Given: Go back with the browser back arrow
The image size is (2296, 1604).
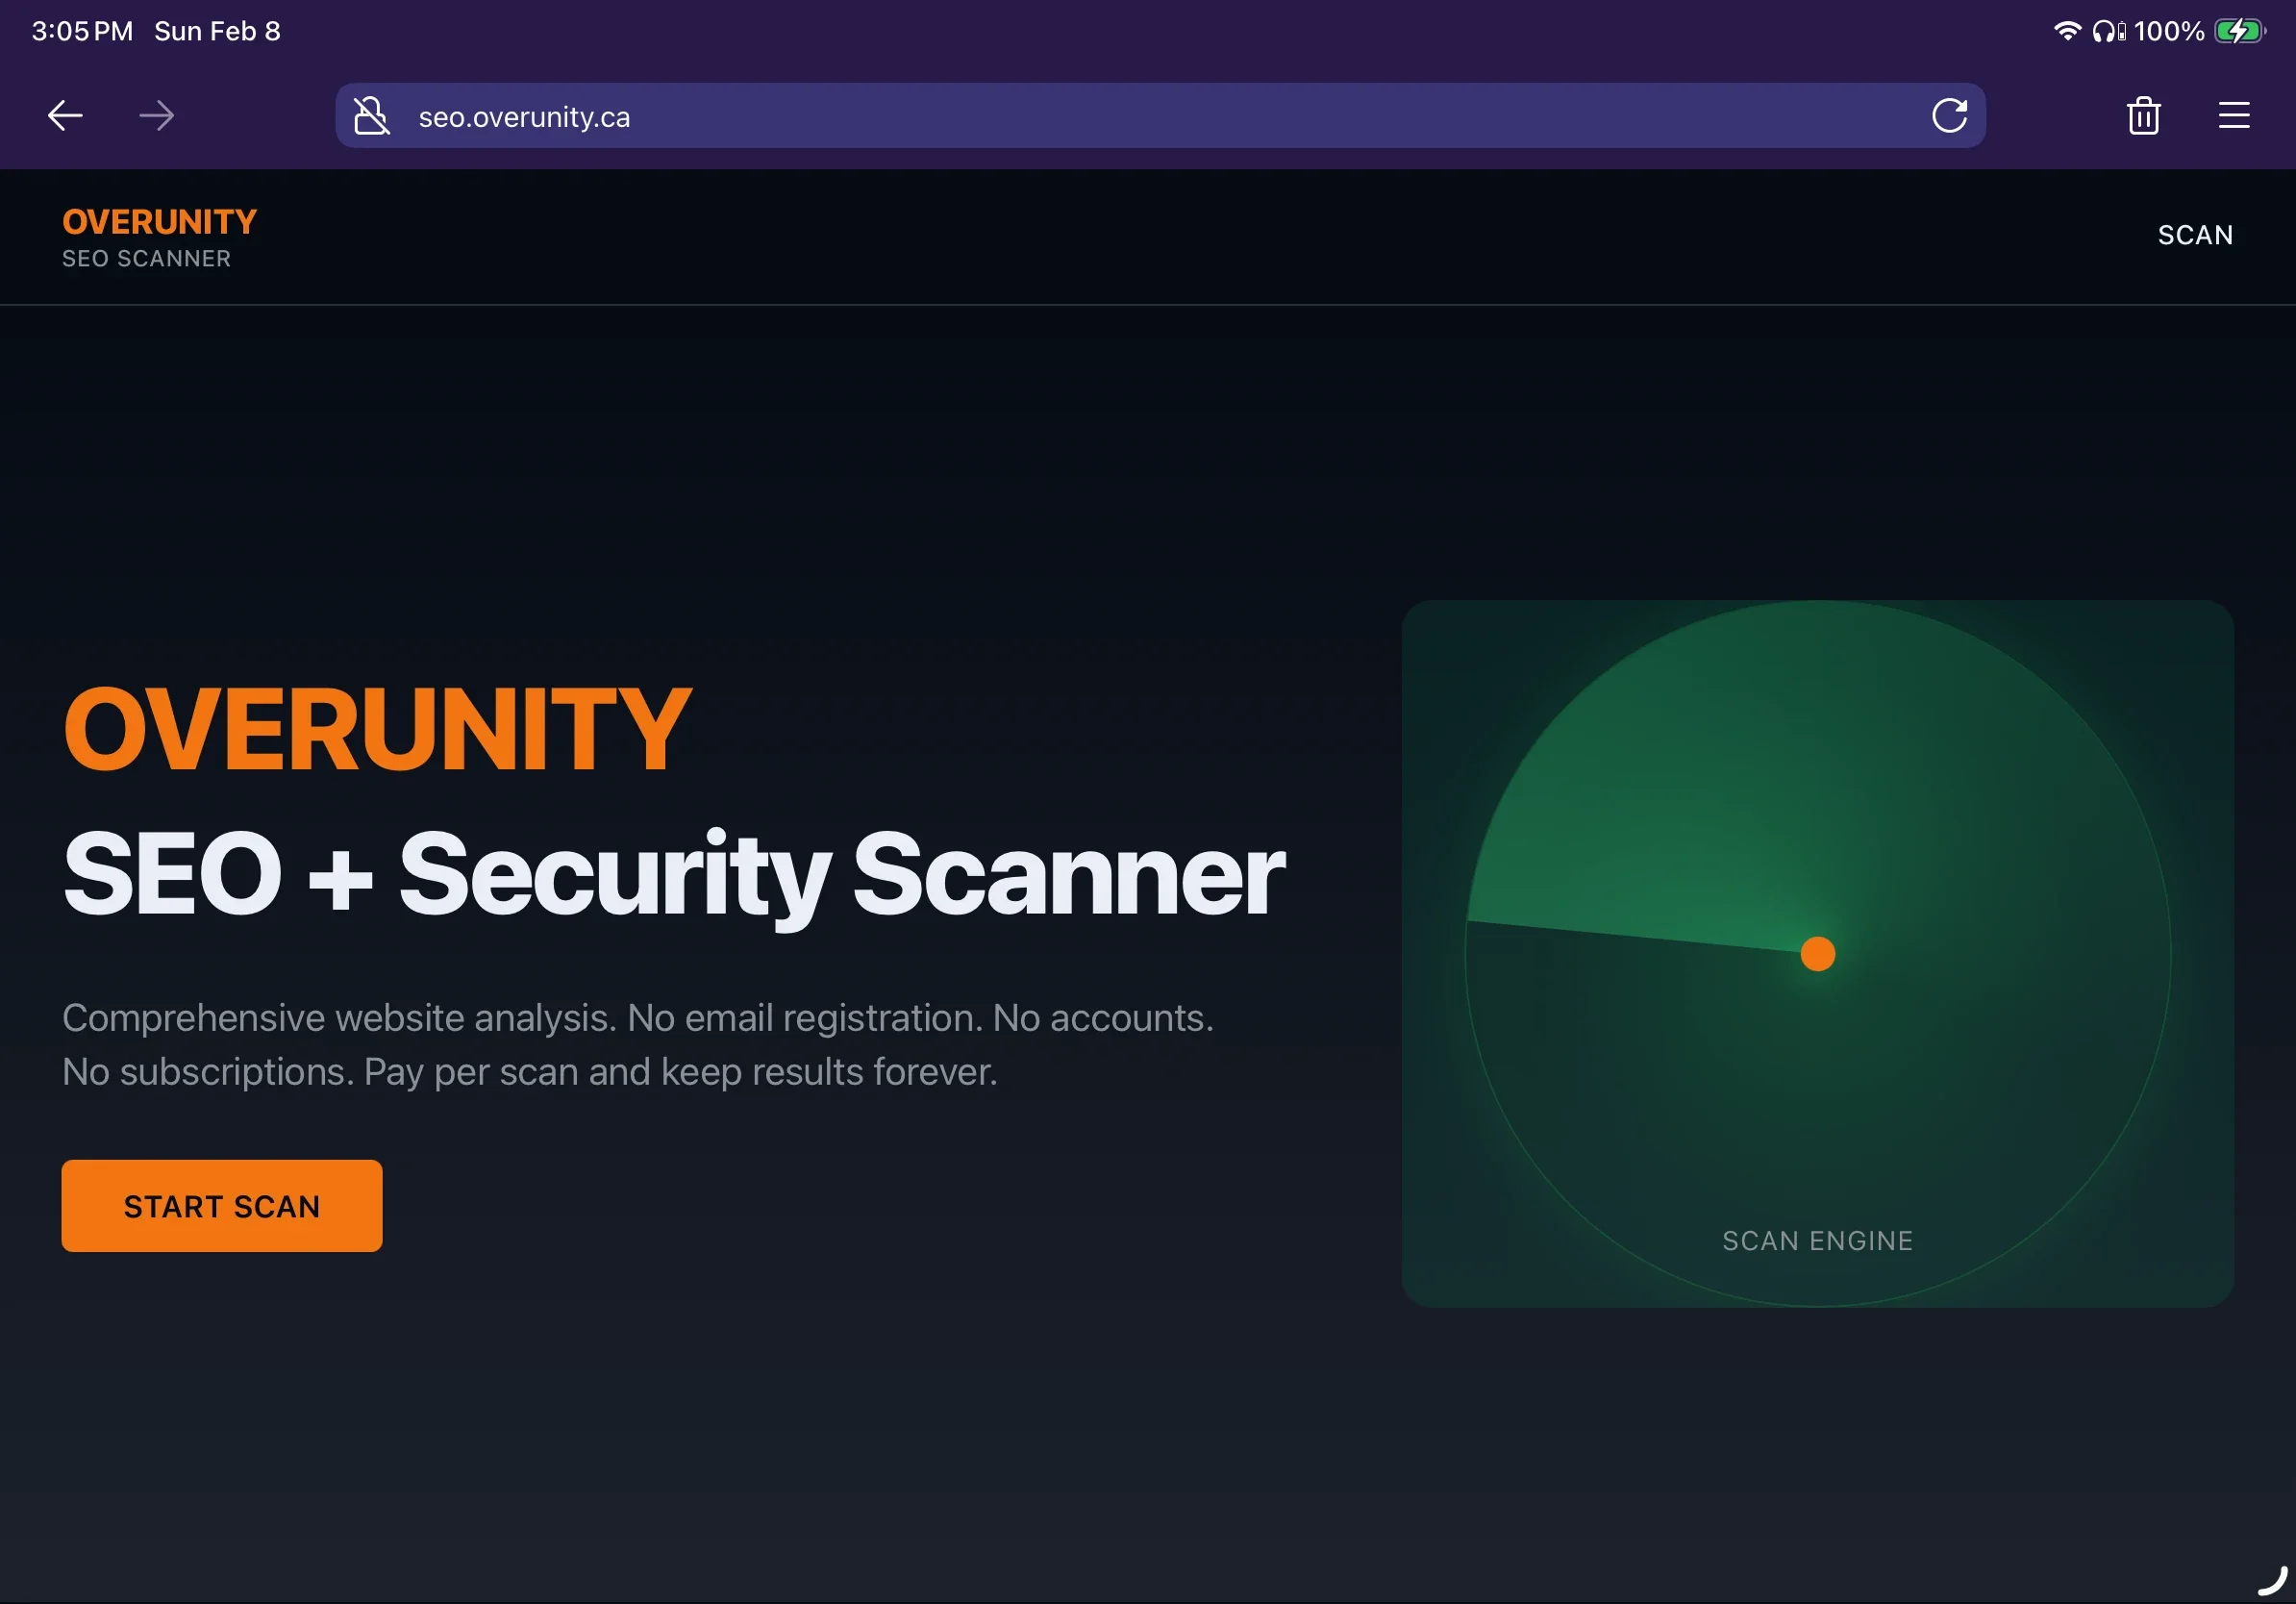Looking at the screenshot, I should (65, 116).
